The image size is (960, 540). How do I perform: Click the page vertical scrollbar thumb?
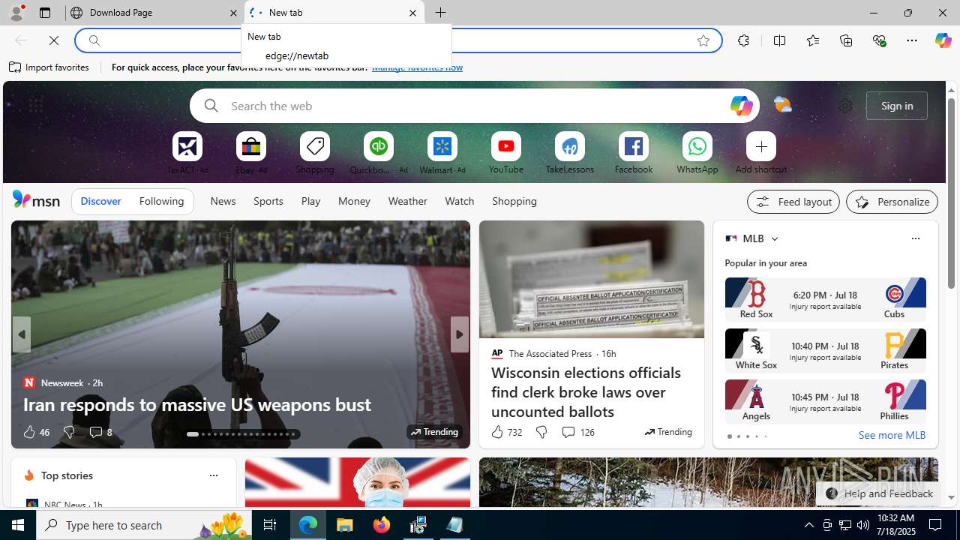tap(951, 193)
